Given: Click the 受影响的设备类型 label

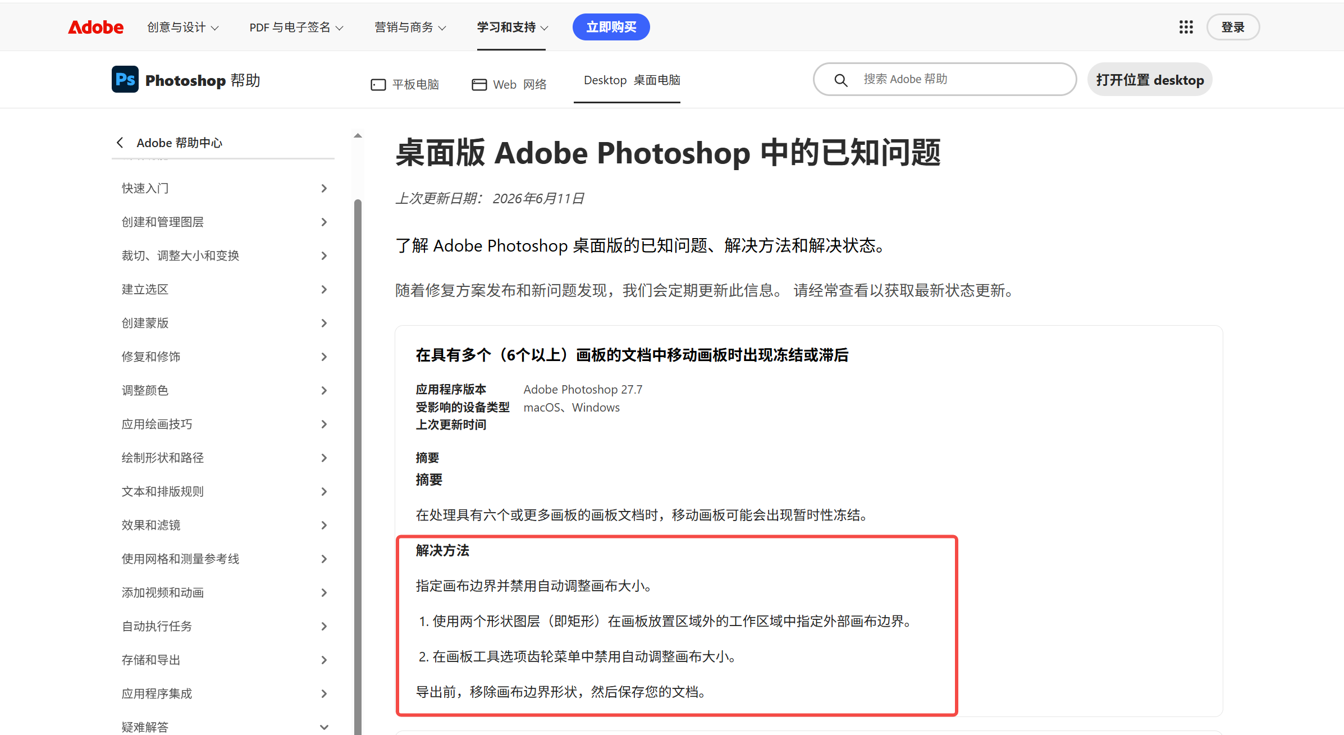Looking at the screenshot, I should [463, 407].
